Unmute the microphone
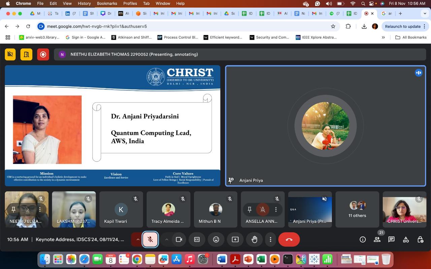 point(150,239)
